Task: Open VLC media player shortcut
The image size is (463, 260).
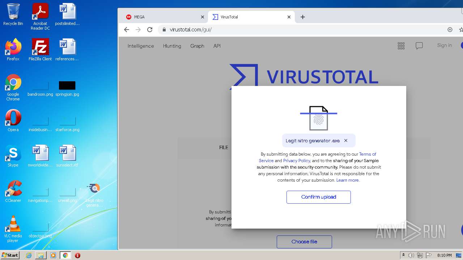Action: point(13,229)
